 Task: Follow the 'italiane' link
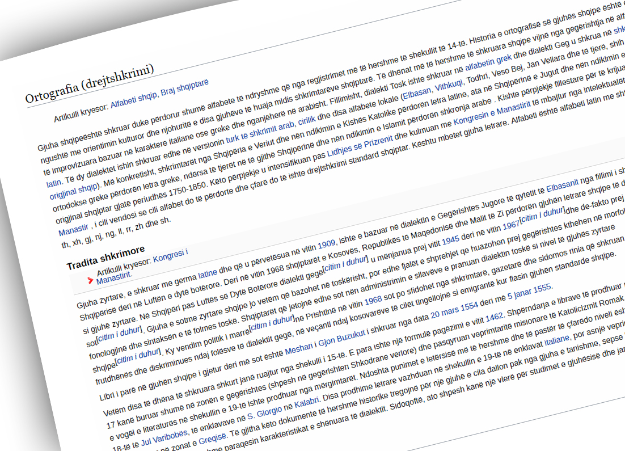coord(557,340)
